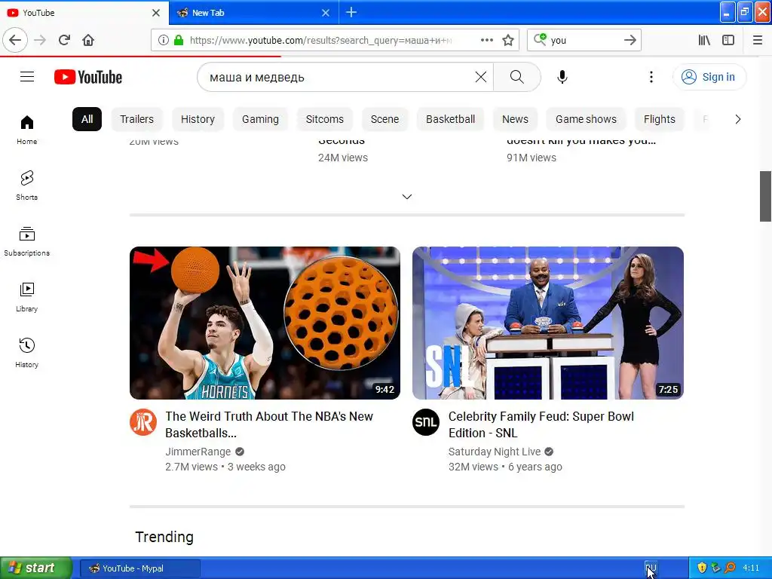Start voice search with the microphone
This screenshot has width=772, height=579.
tap(562, 77)
